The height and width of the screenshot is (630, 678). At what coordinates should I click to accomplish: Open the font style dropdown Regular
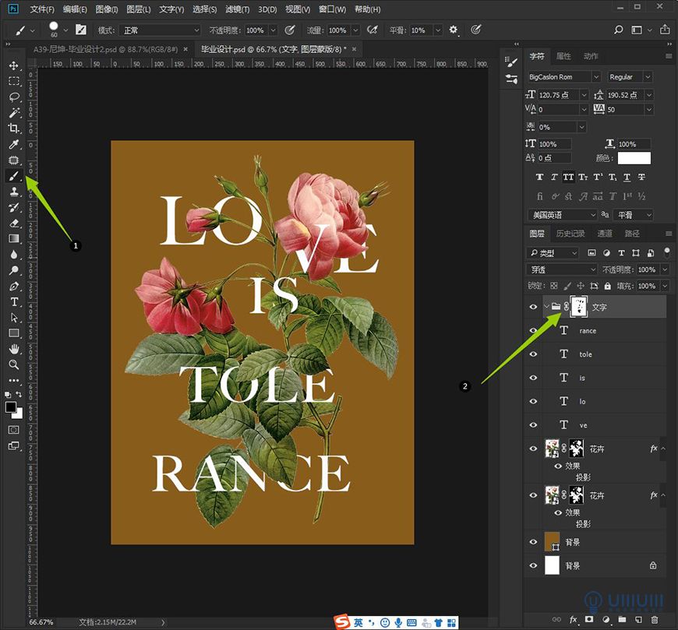(648, 77)
